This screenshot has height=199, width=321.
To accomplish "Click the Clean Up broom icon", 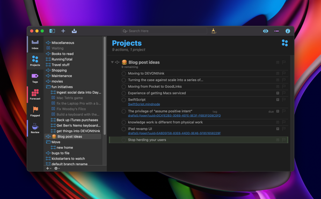I will coord(214,31).
